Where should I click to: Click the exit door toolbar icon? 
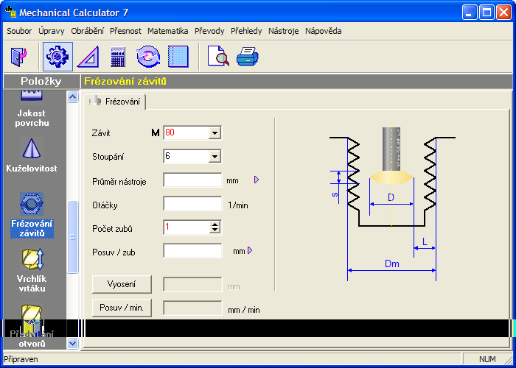point(18,57)
